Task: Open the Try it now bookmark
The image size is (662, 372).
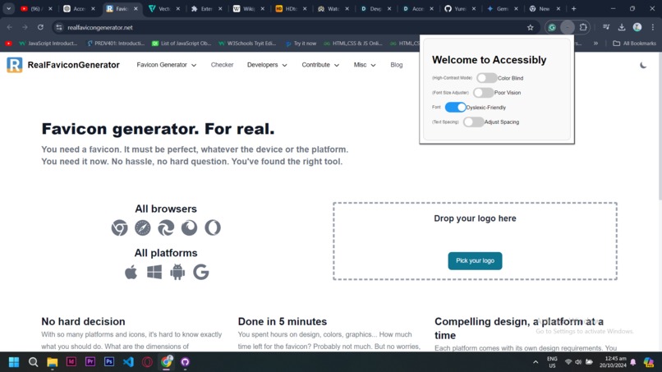Action: tap(301, 43)
